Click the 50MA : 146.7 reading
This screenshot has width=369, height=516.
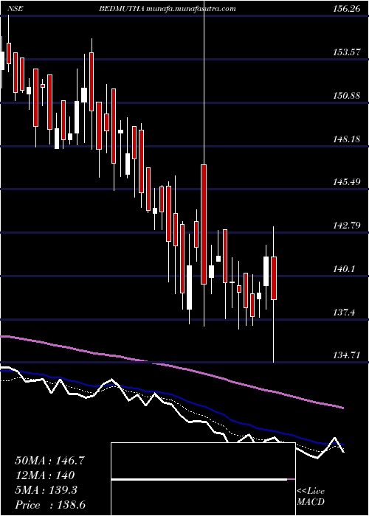(x=50, y=461)
